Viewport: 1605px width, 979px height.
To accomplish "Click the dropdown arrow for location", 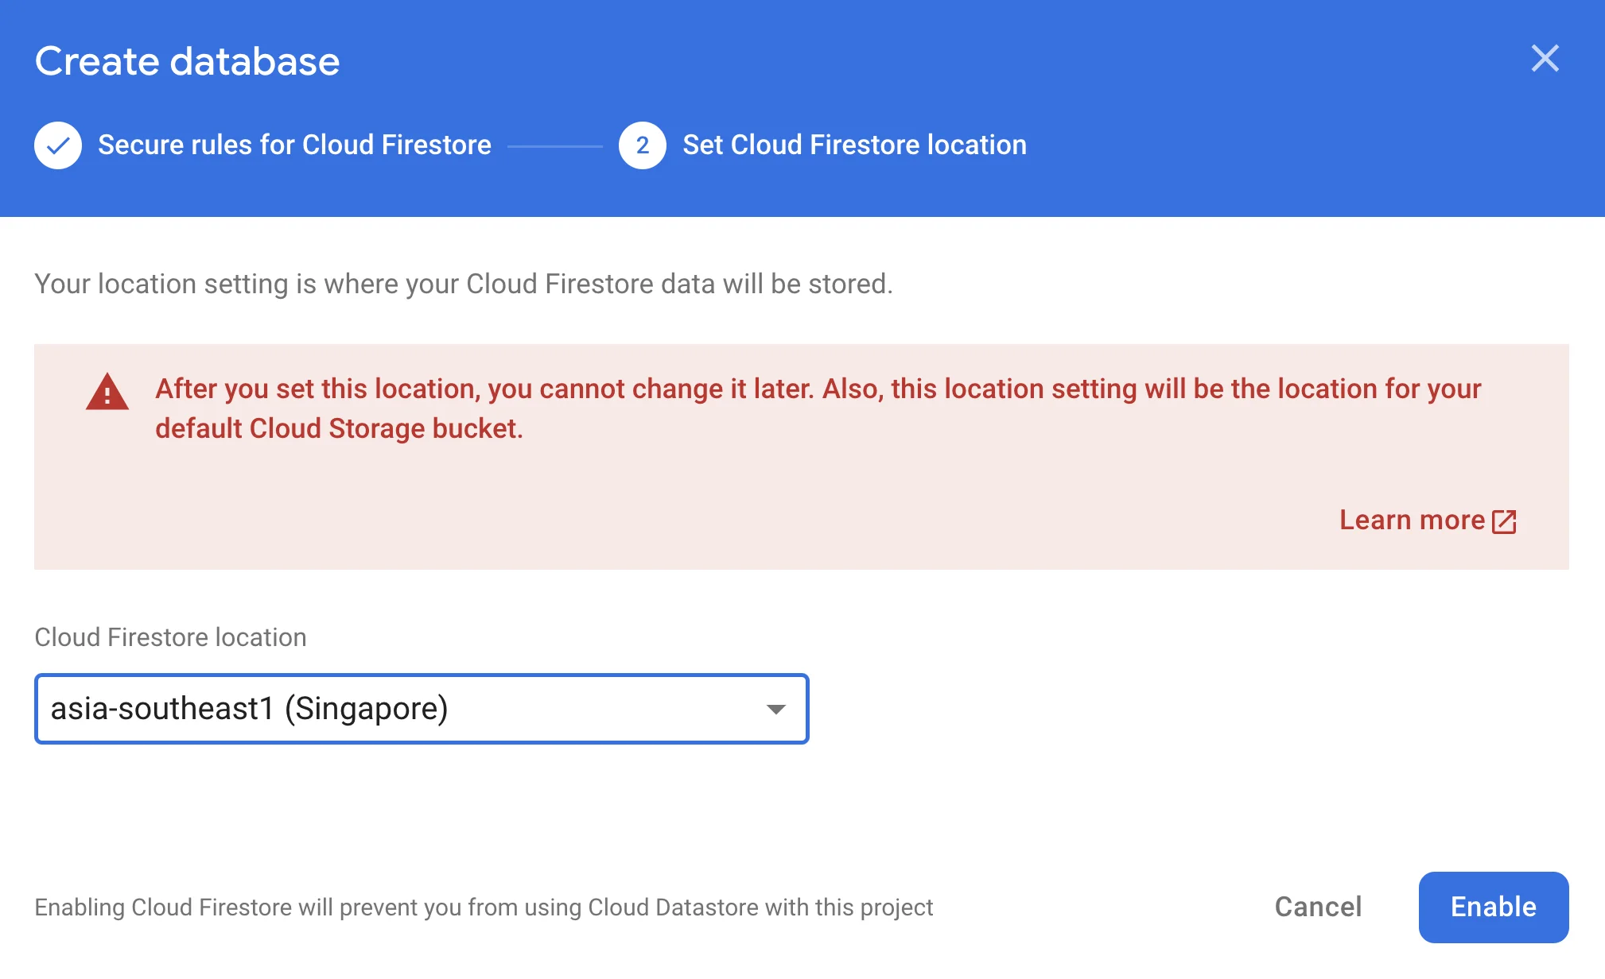I will pyautogui.click(x=776, y=709).
